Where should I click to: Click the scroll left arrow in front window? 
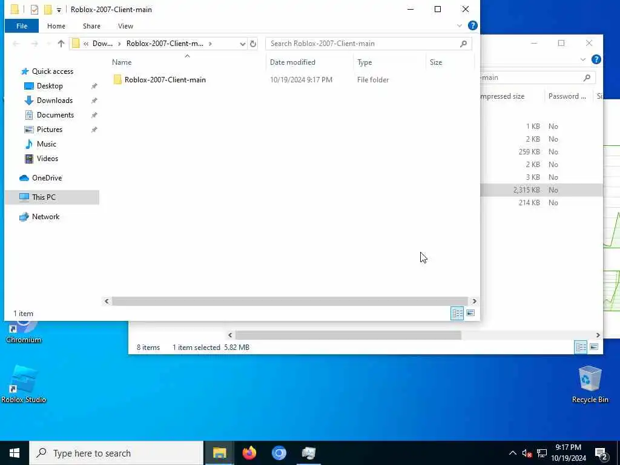(x=107, y=302)
